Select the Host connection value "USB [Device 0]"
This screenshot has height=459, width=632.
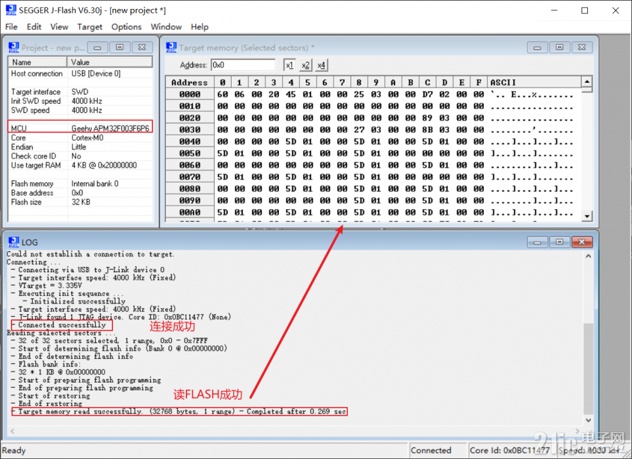coord(96,73)
